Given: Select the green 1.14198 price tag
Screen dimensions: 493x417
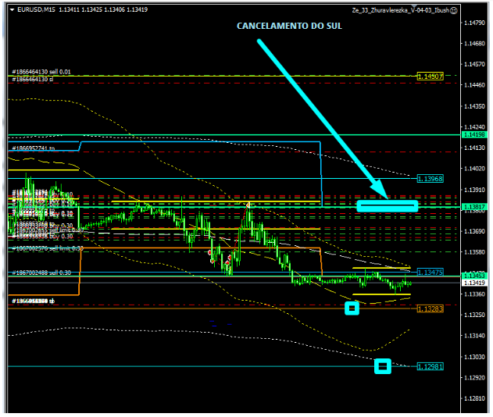Looking at the screenshot, I should [474, 134].
